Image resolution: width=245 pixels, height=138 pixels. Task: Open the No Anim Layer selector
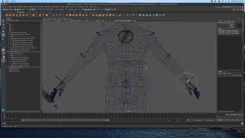pyautogui.click(x=210, y=120)
